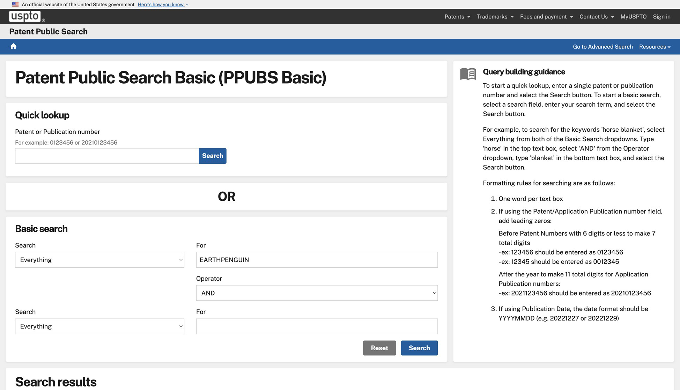
Task: Click the query guidance book icon
Action: tap(468, 74)
